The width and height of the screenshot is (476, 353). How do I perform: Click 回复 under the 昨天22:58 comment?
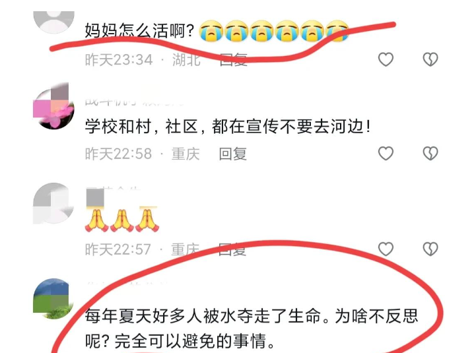coord(233,154)
